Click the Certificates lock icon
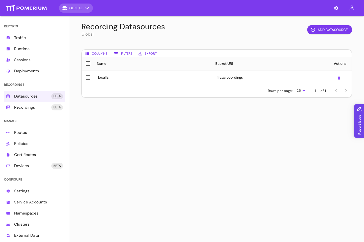The width and height of the screenshot is (364, 242). (8, 155)
